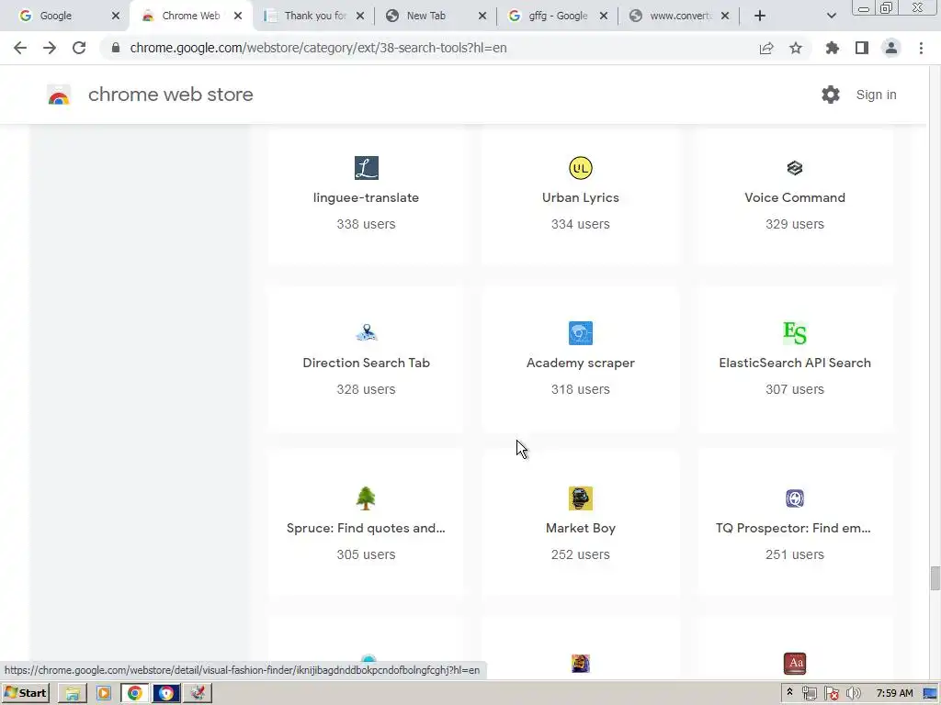Open Windows Explorer from the taskbar
This screenshot has width=941, height=705.
(x=73, y=694)
